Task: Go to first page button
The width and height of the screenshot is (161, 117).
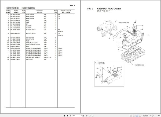Action: point(65,116)
